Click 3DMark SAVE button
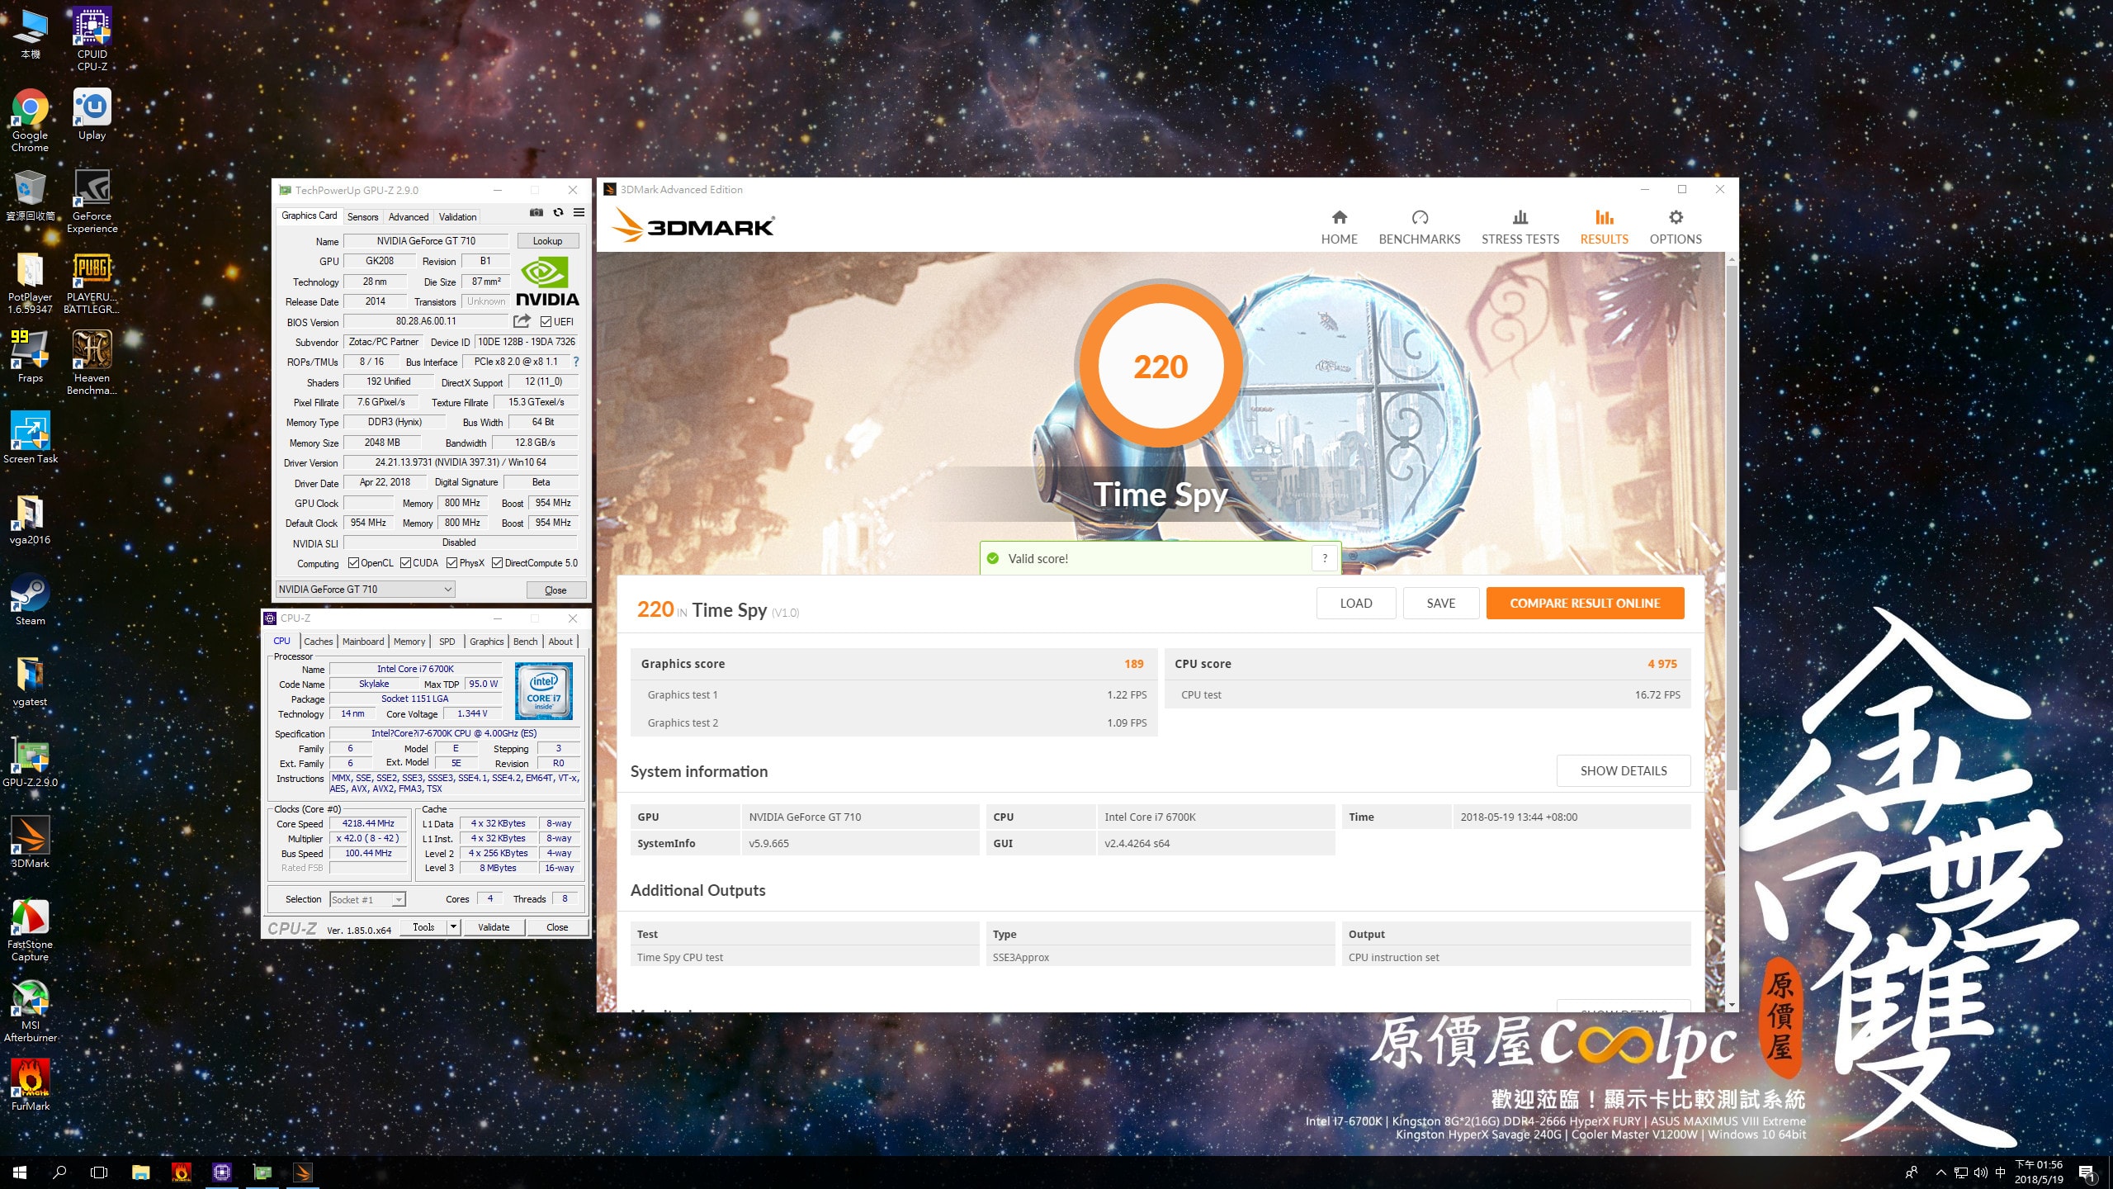The image size is (2113, 1189). pyautogui.click(x=1440, y=604)
